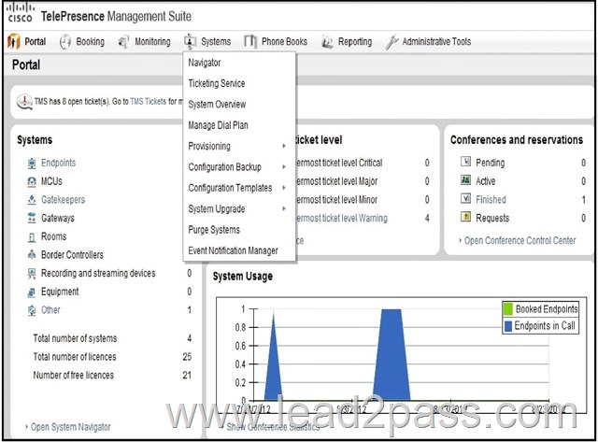Viewport: 598px width, 442px height.
Task: Click the Systems menu icon
Action: click(x=190, y=41)
